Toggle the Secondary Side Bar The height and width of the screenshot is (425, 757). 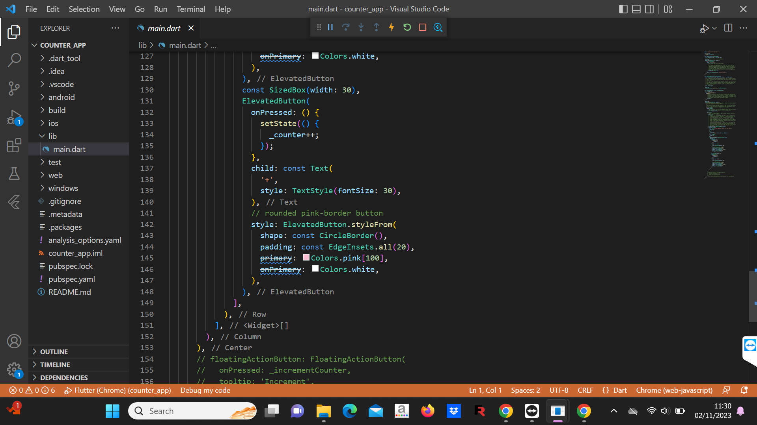tap(649, 9)
